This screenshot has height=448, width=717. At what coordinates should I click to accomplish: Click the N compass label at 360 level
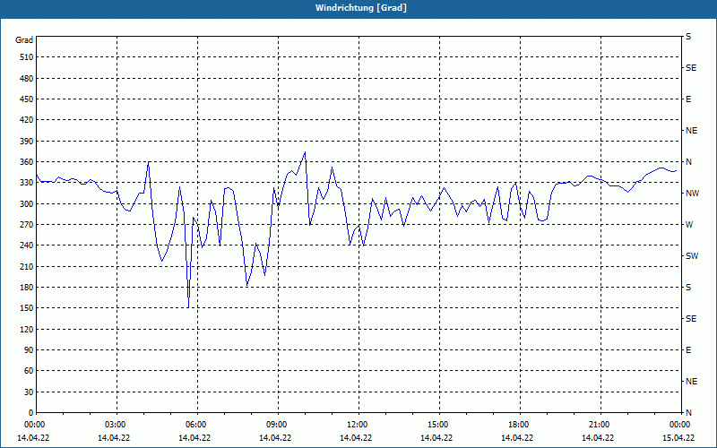coord(688,162)
